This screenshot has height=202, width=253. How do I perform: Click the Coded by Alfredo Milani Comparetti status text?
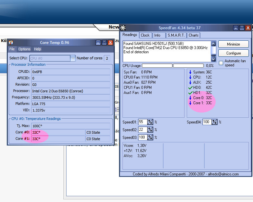(x=185, y=174)
